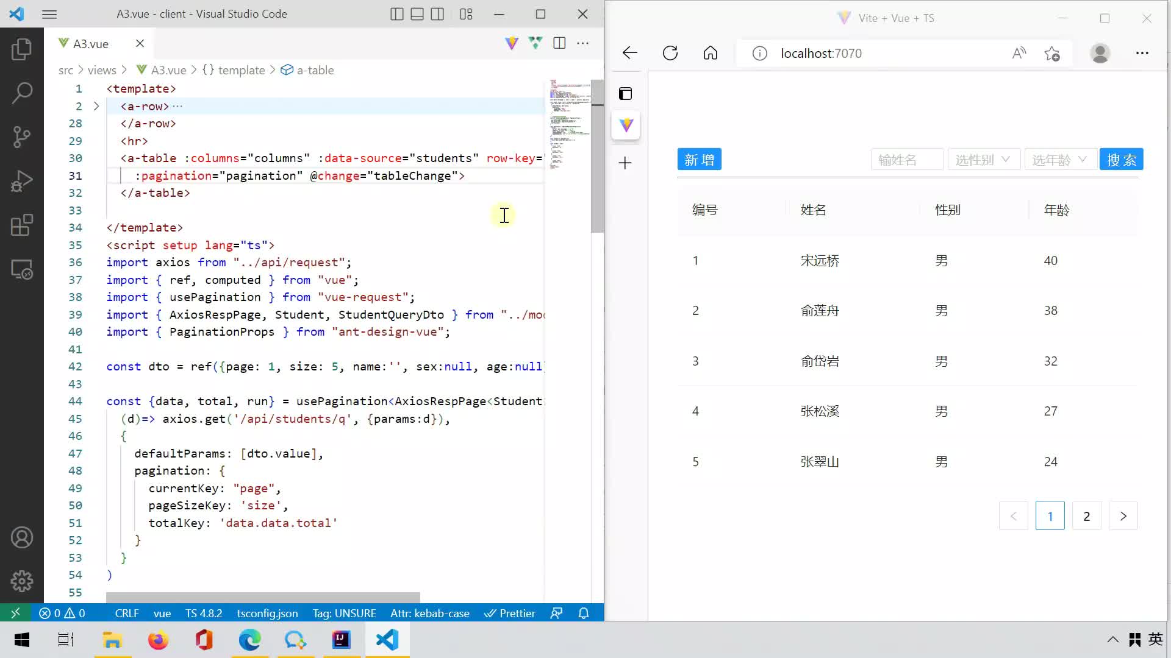The width and height of the screenshot is (1171, 658).
Task: Toggle the secondary side bar layout
Action: click(x=437, y=14)
